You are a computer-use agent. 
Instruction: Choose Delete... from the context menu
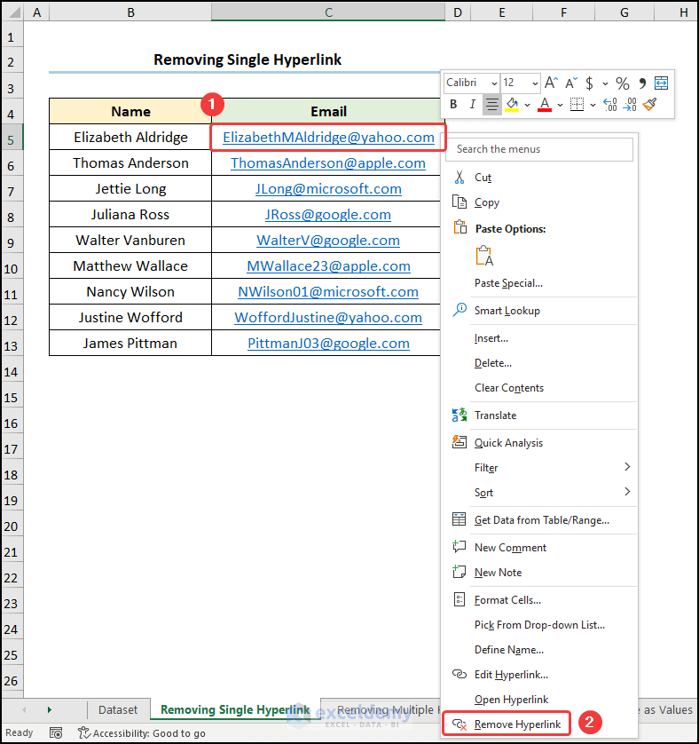[539, 363]
